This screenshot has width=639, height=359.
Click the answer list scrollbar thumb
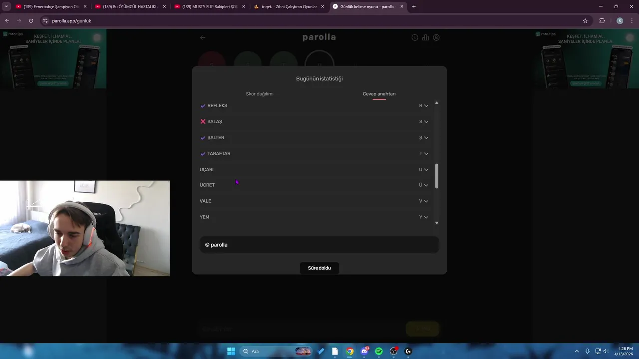tap(437, 176)
